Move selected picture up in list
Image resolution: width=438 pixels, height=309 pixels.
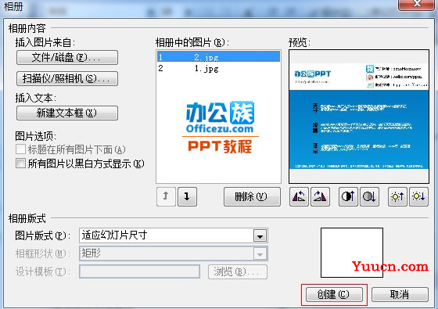coord(166,196)
